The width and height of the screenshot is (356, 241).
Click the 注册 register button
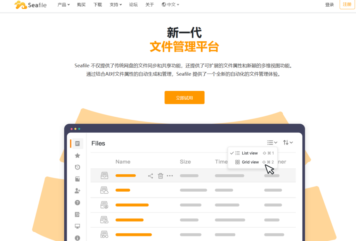(x=347, y=5)
